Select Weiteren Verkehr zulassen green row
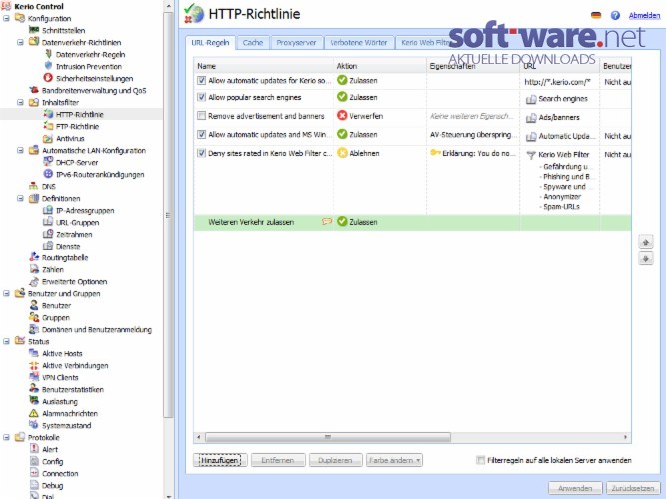The height and width of the screenshot is (499, 666). coord(412,223)
